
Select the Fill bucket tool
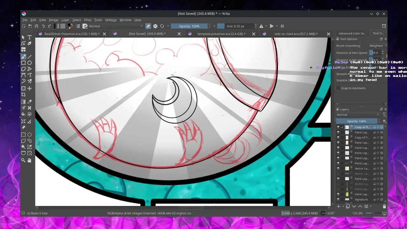[x=23, y=114]
